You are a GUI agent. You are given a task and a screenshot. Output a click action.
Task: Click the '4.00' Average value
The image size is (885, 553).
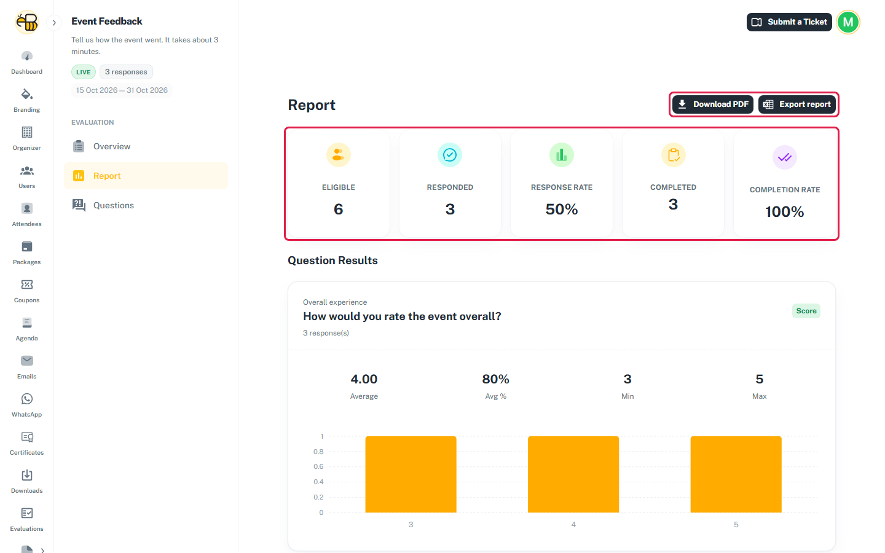click(x=364, y=379)
